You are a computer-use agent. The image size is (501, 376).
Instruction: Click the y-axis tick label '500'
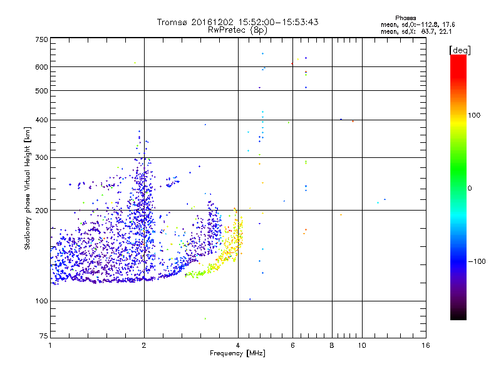(x=41, y=91)
